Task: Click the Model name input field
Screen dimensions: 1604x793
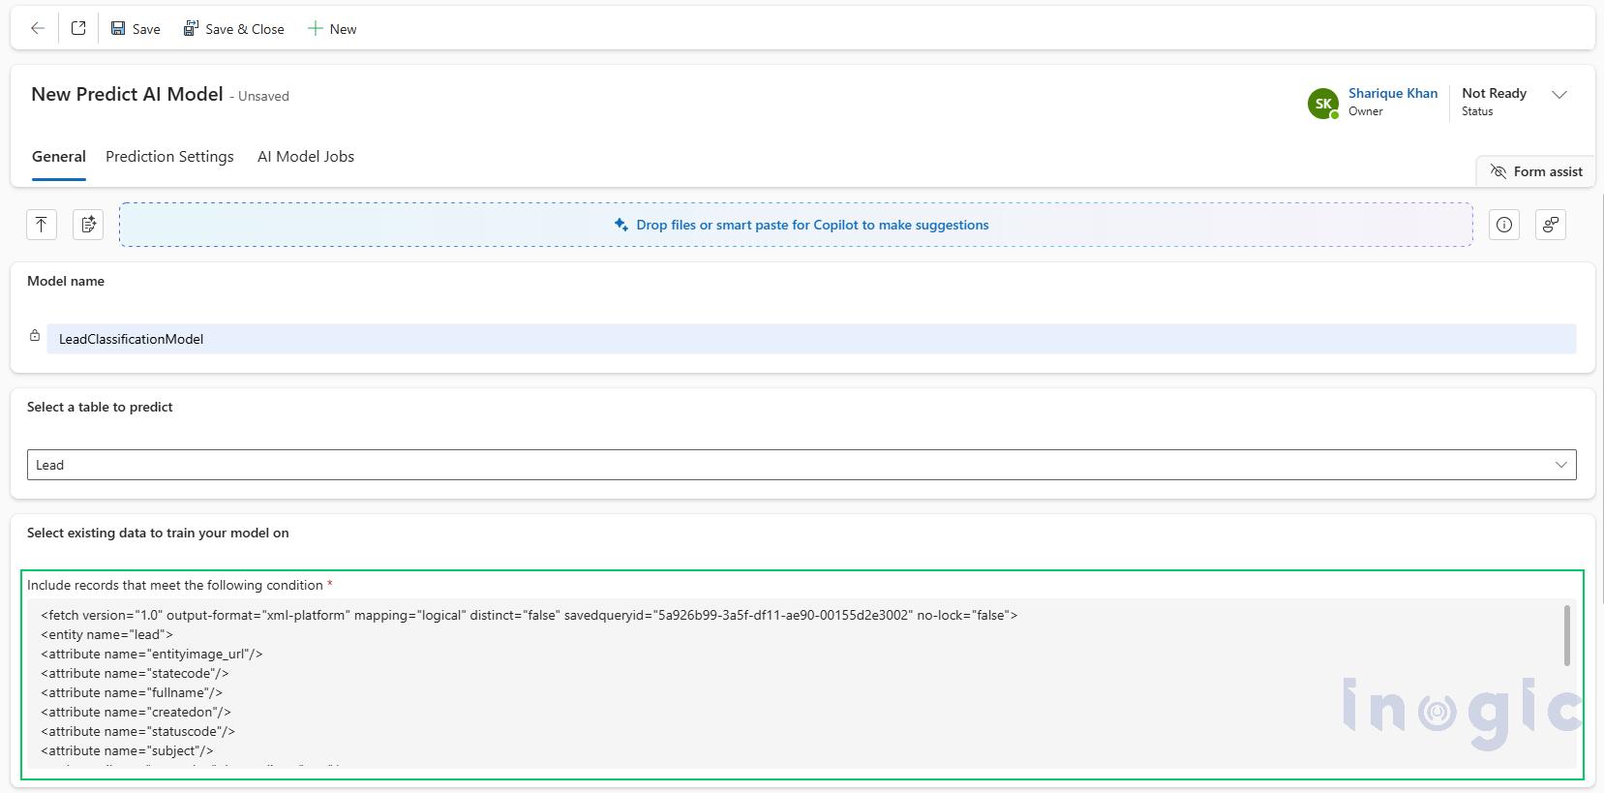Action: tap(811, 339)
